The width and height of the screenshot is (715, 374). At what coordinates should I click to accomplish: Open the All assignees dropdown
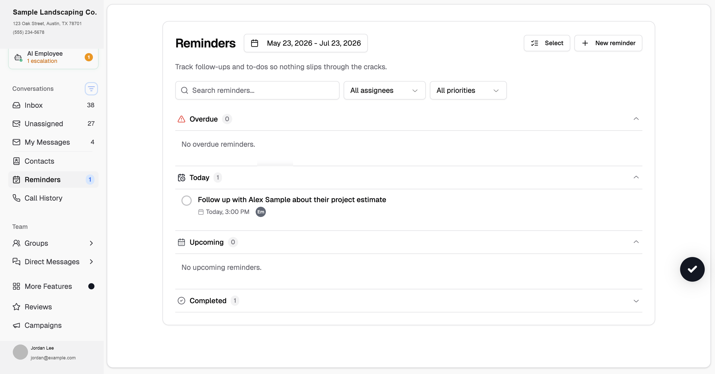coord(384,91)
